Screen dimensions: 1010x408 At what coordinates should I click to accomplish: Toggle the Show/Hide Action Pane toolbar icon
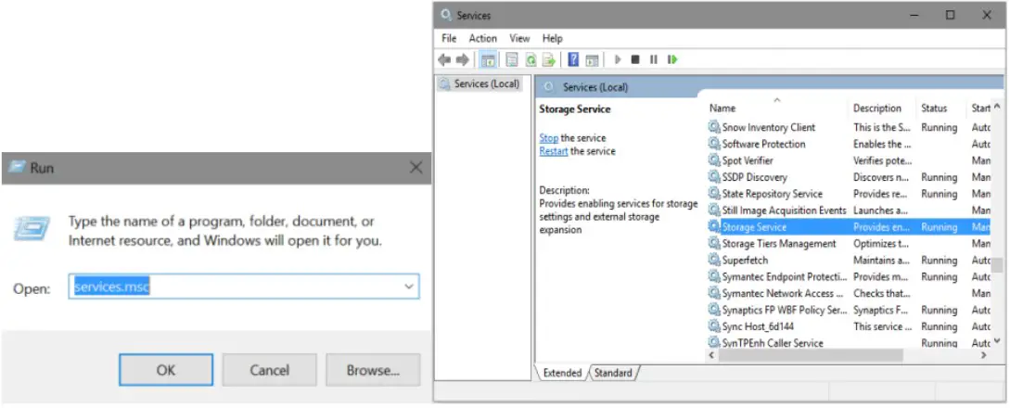[592, 60]
